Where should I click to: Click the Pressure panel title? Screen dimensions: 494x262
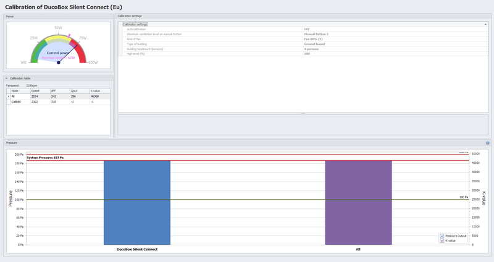pos(11,143)
